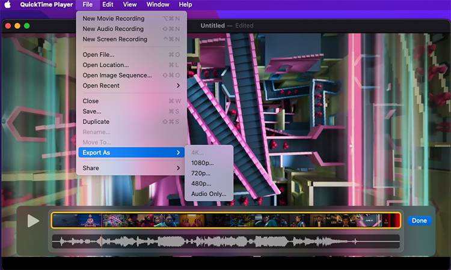
Task: Select Save… menu entry
Action: (131, 112)
